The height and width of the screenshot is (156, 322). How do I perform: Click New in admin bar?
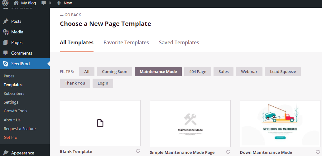tap(68, 3)
